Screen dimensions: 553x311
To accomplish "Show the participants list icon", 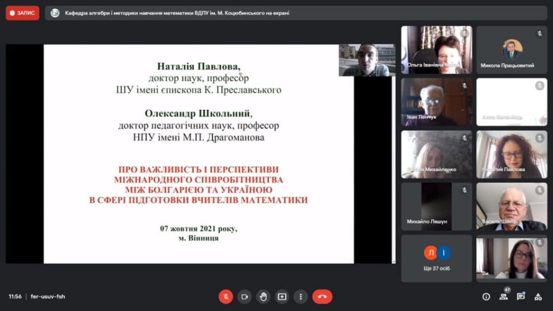I will pos(503,297).
